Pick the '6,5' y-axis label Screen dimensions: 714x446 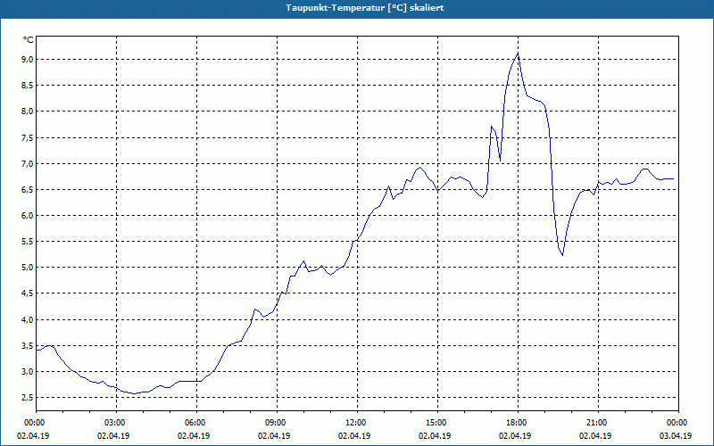click(27, 190)
